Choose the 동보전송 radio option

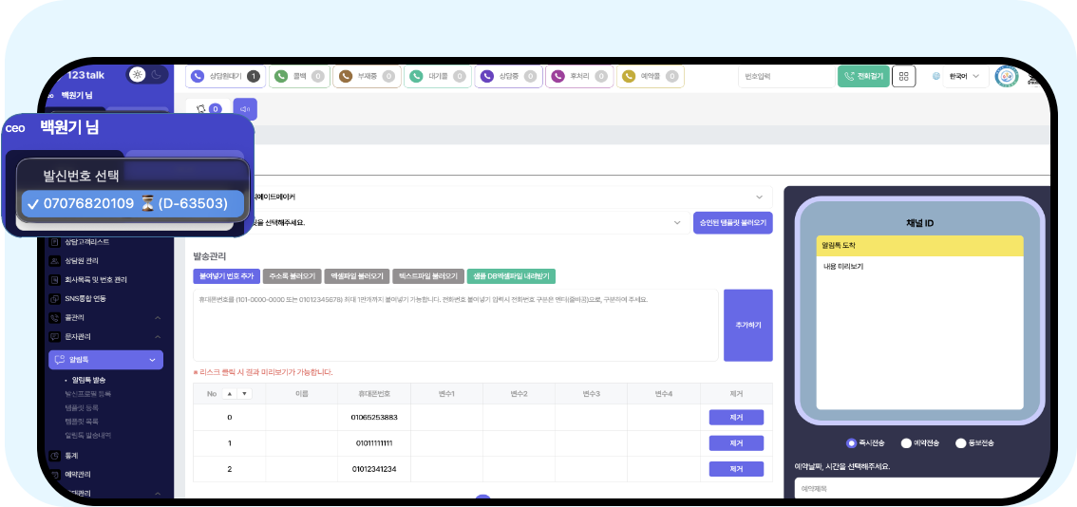(961, 443)
